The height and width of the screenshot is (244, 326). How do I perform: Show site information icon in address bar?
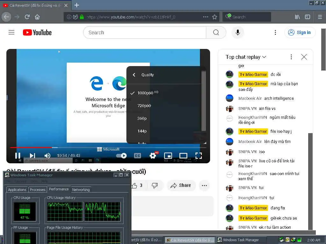(69, 17)
